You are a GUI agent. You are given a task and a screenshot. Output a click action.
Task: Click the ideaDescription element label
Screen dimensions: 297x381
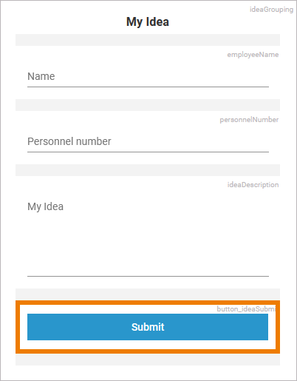coord(253,185)
